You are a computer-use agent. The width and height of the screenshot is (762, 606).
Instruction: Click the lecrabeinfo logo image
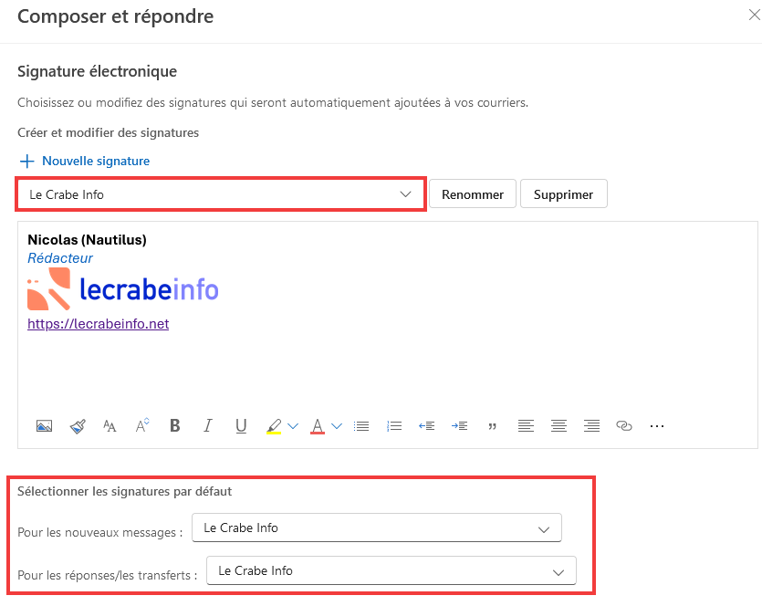[123, 289]
